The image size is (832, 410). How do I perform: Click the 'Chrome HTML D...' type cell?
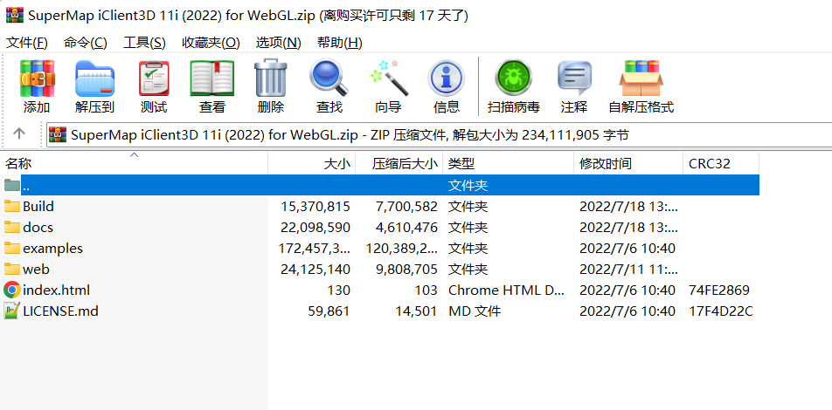pyautogui.click(x=507, y=290)
